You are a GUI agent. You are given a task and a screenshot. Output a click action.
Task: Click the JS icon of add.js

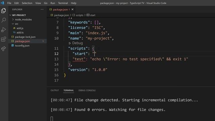(14, 28)
